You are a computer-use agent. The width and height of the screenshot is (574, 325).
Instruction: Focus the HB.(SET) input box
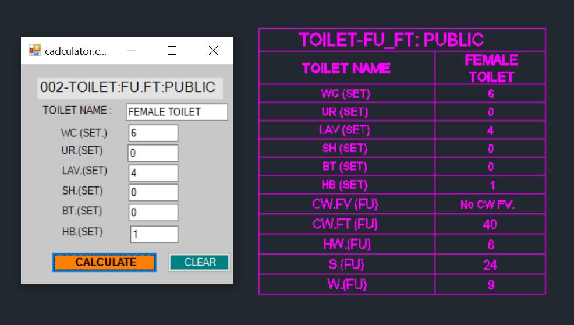pyautogui.click(x=154, y=234)
